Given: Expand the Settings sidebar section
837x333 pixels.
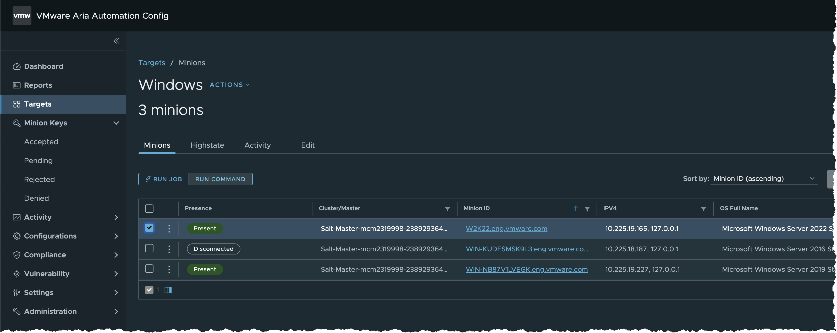Looking at the screenshot, I should click(x=116, y=292).
